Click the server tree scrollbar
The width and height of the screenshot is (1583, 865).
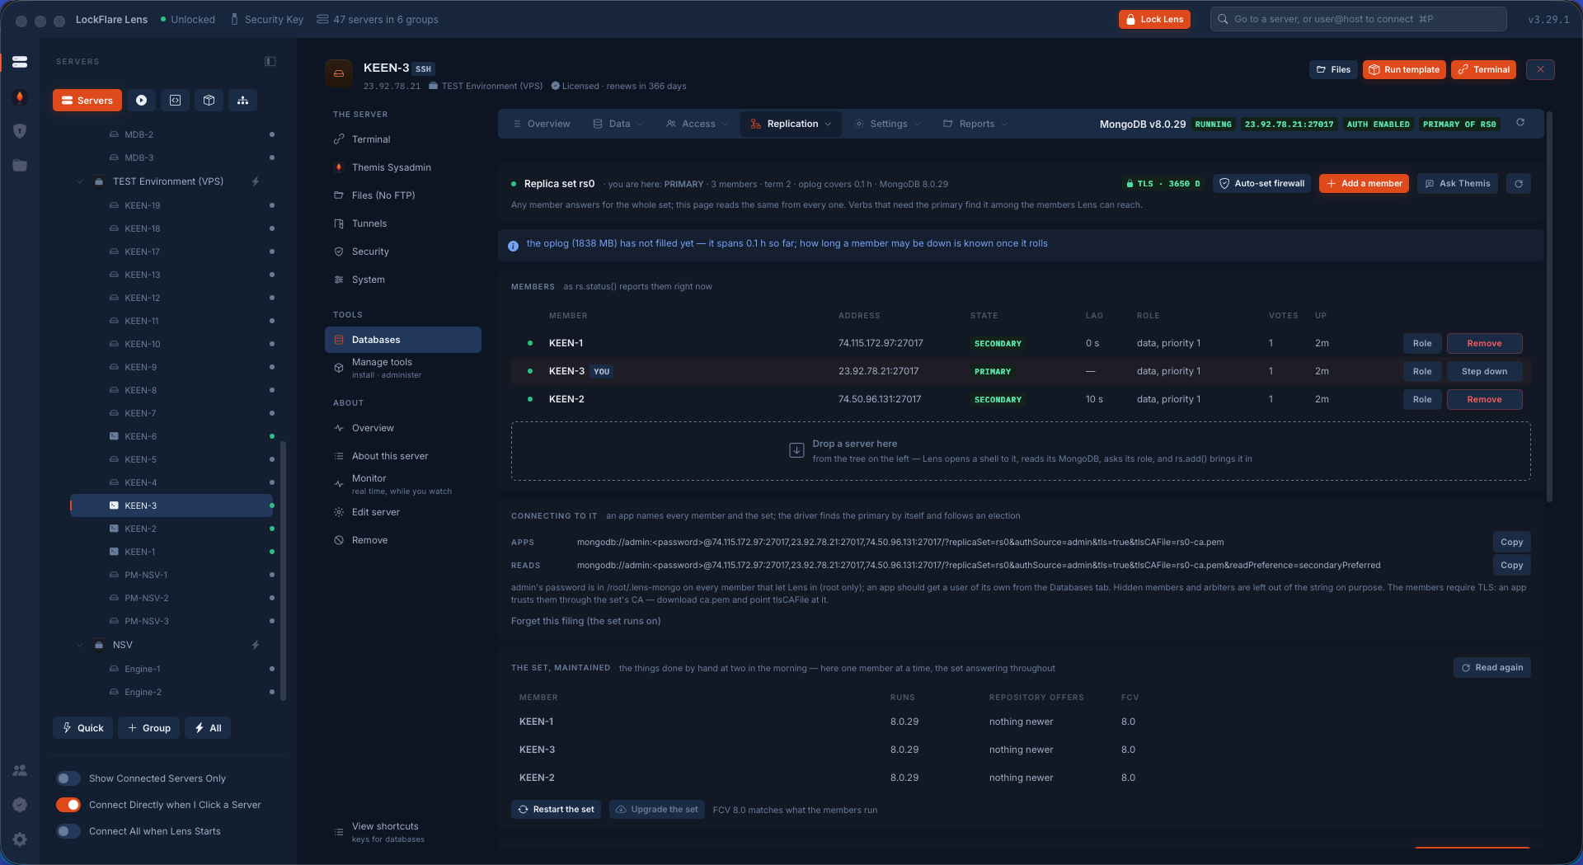click(x=284, y=571)
